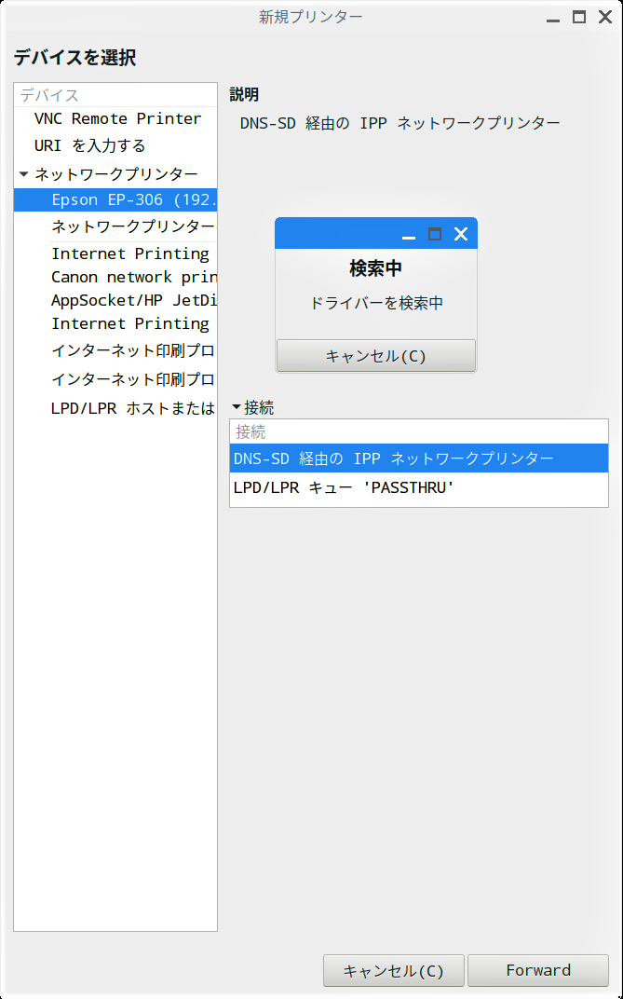The image size is (623, 999).
Task: Select DNS-SD 経由の IPP connection row
Action: click(418, 458)
